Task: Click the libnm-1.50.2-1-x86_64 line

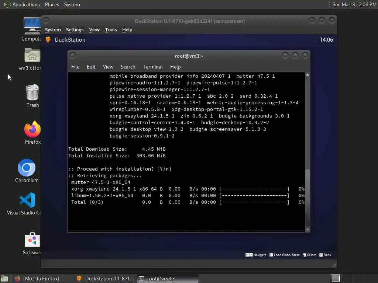Action: [188, 195]
